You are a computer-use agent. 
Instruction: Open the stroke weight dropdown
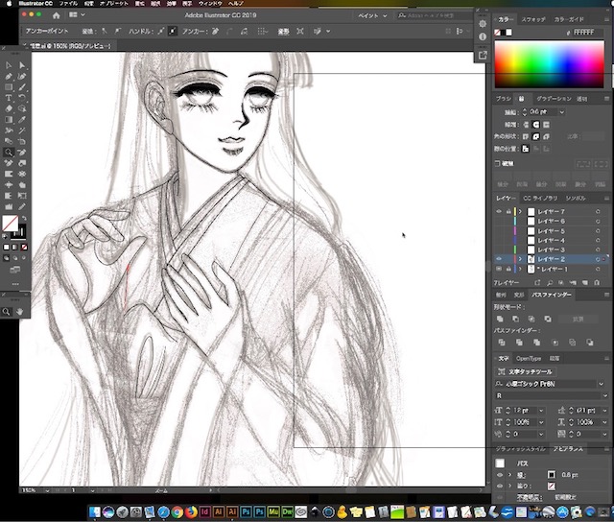562,112
